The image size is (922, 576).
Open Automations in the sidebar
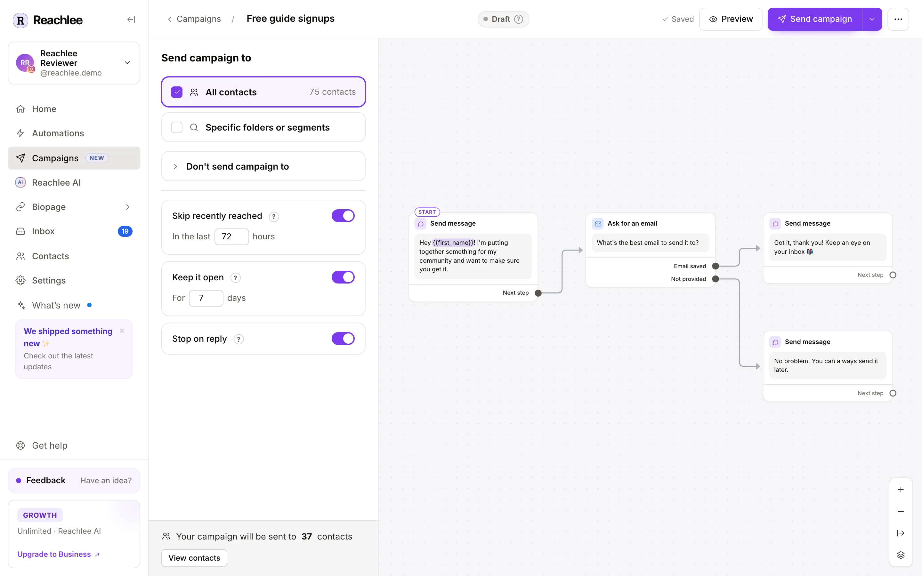click(x=74, y=133)
